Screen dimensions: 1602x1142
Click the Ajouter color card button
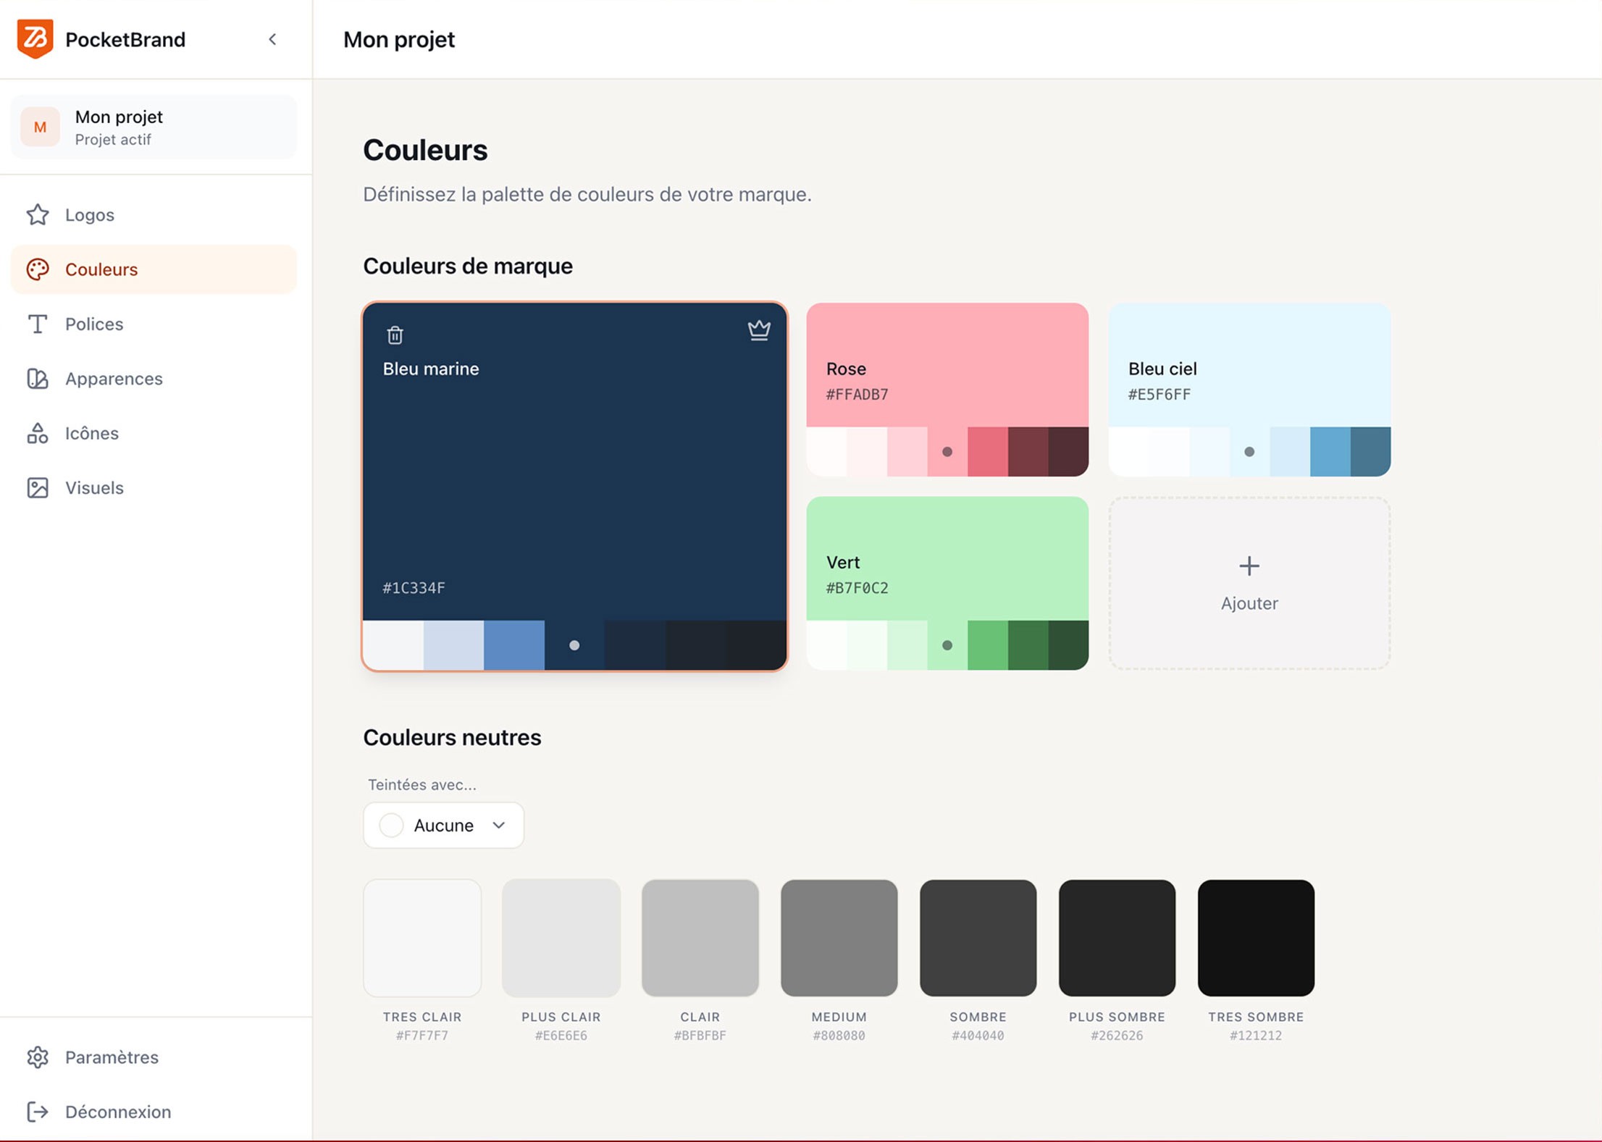coord(1249,583)
